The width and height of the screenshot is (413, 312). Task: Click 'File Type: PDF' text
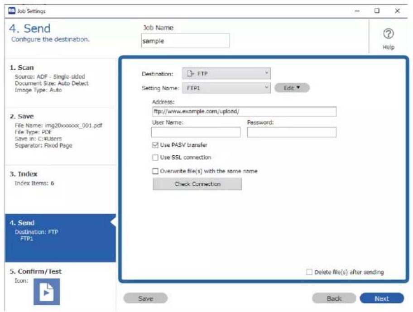point(33,132)
